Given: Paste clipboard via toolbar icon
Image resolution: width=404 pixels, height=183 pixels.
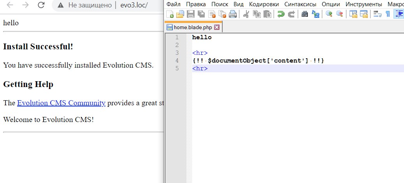Looking at the screenshot, I should (x=267, y=14).
